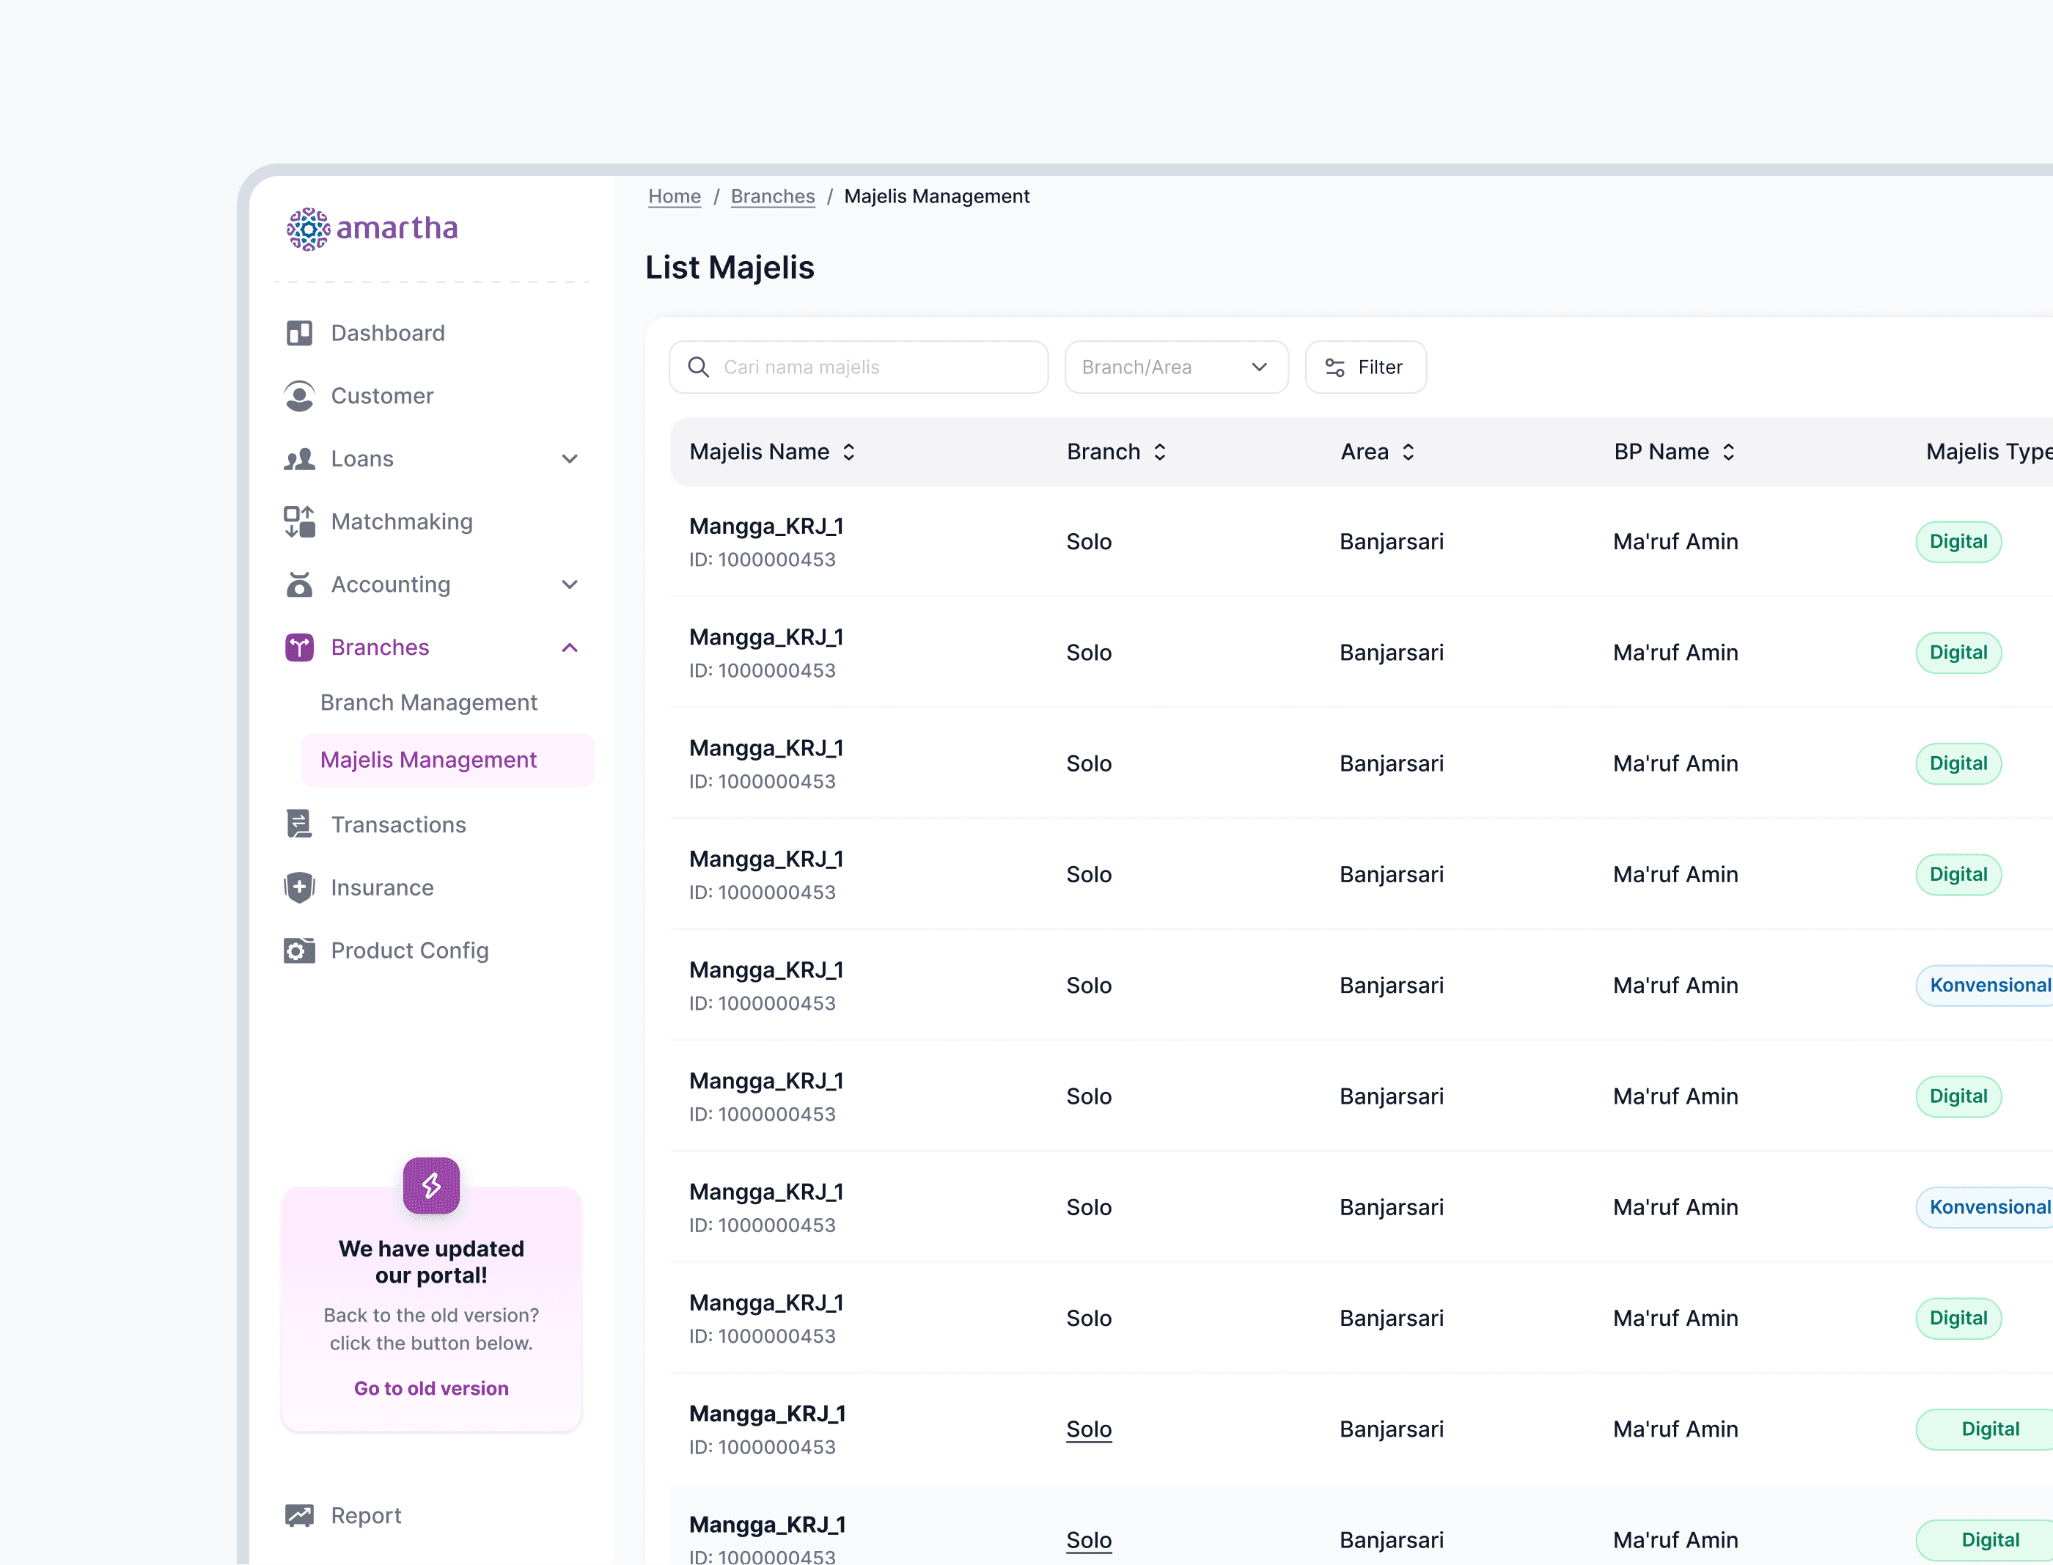
Task: Click the Dashboard icon in sidebar
Action: tap(299, 332)
